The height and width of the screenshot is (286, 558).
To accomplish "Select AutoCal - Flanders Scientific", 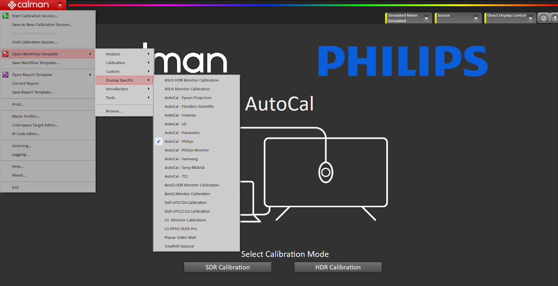I will coord(197,106).
